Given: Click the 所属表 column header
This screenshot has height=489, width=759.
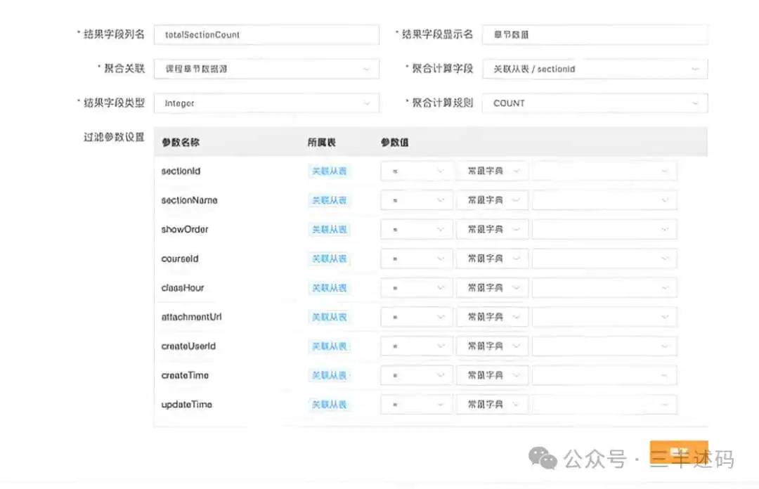Looking at the screenshot, I should [321, 143].
